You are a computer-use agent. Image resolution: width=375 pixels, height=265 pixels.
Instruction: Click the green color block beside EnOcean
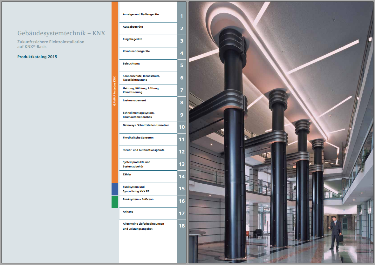pos(115,201)
